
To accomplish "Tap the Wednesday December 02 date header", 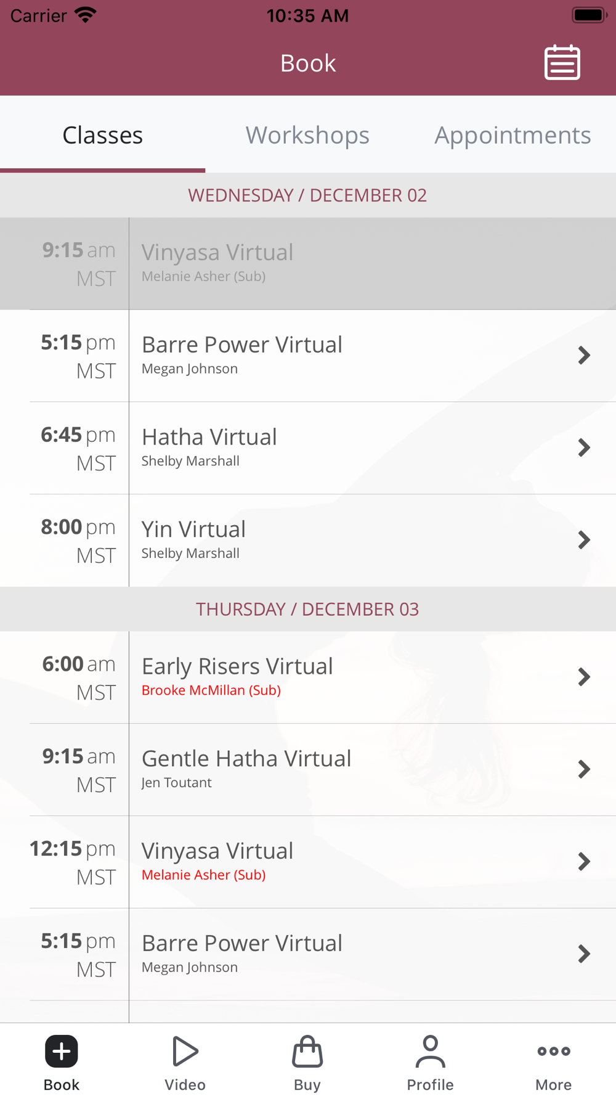I will click(x=307, y=195).
